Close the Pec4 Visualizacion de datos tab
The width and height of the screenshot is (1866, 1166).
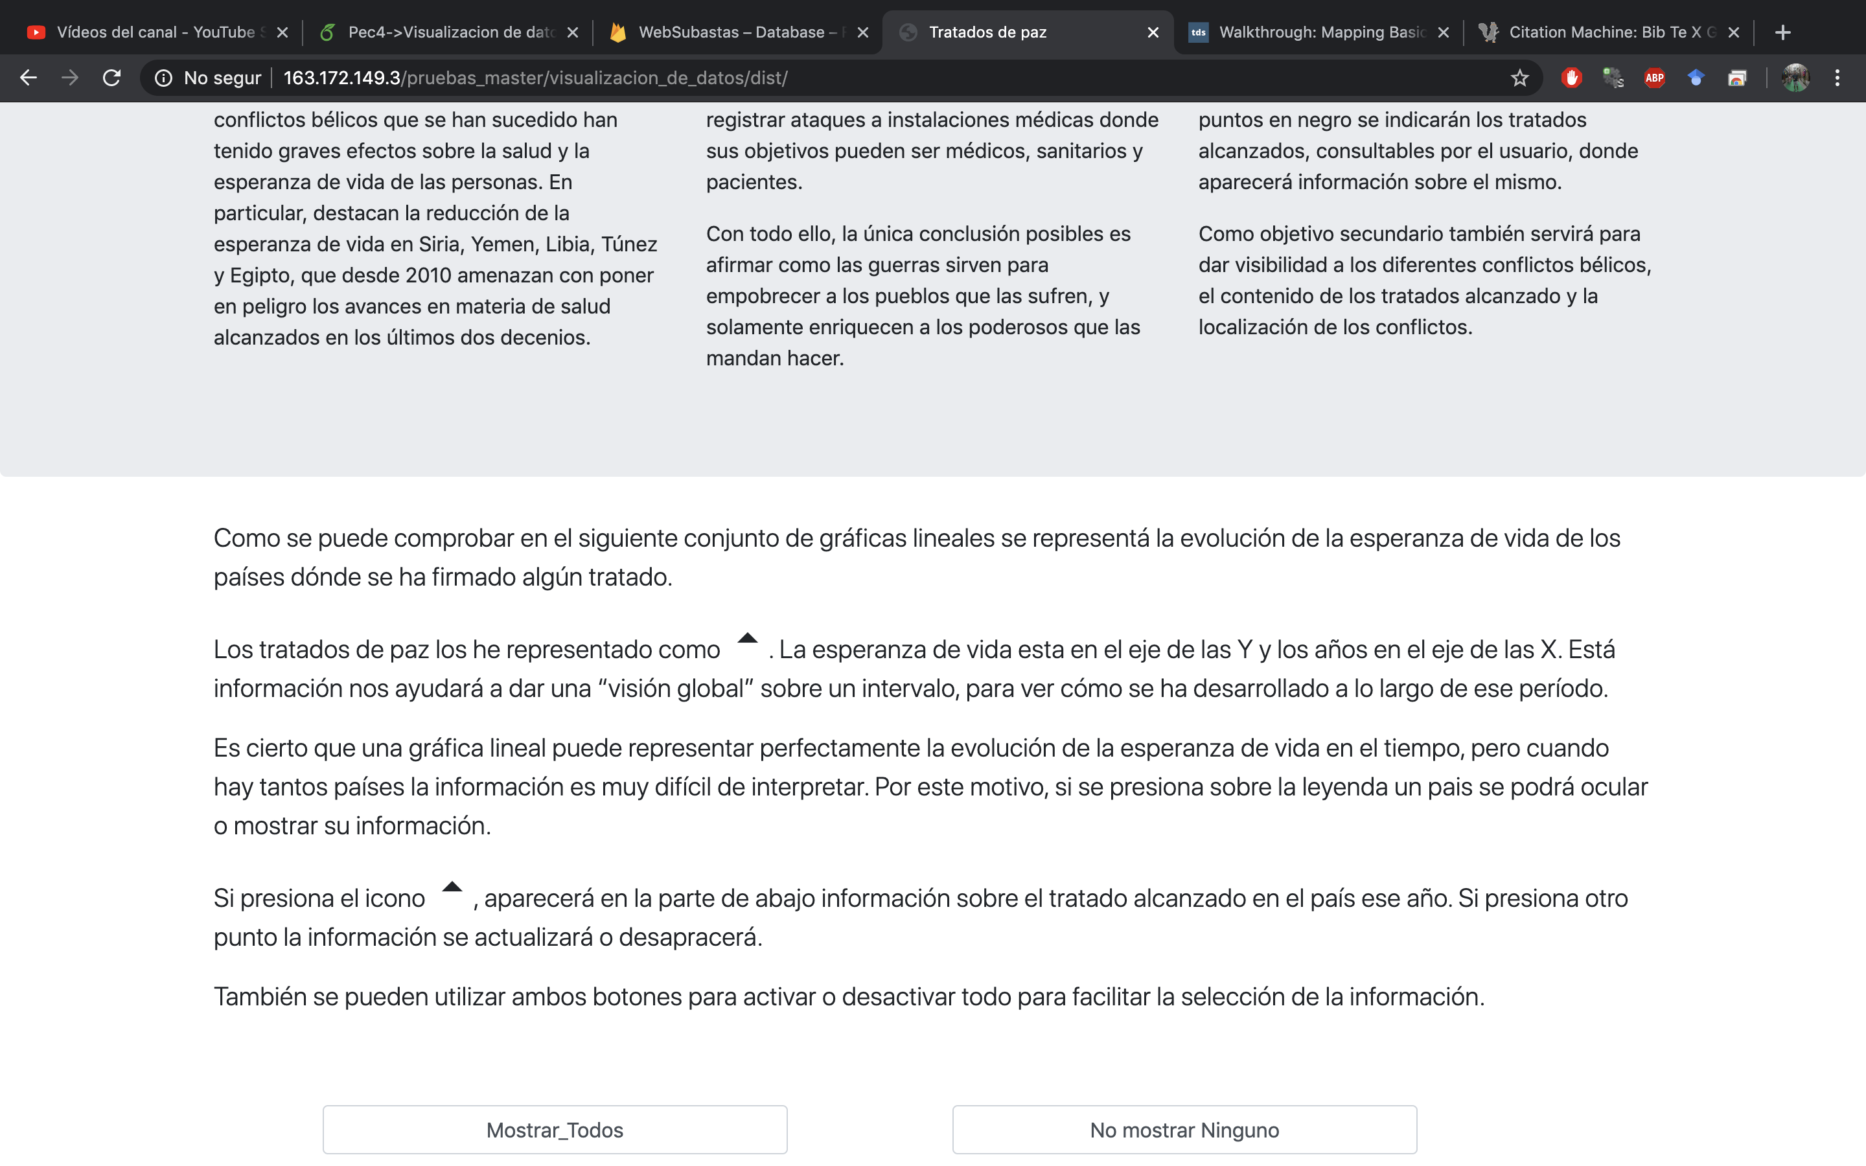click(572, 32)
